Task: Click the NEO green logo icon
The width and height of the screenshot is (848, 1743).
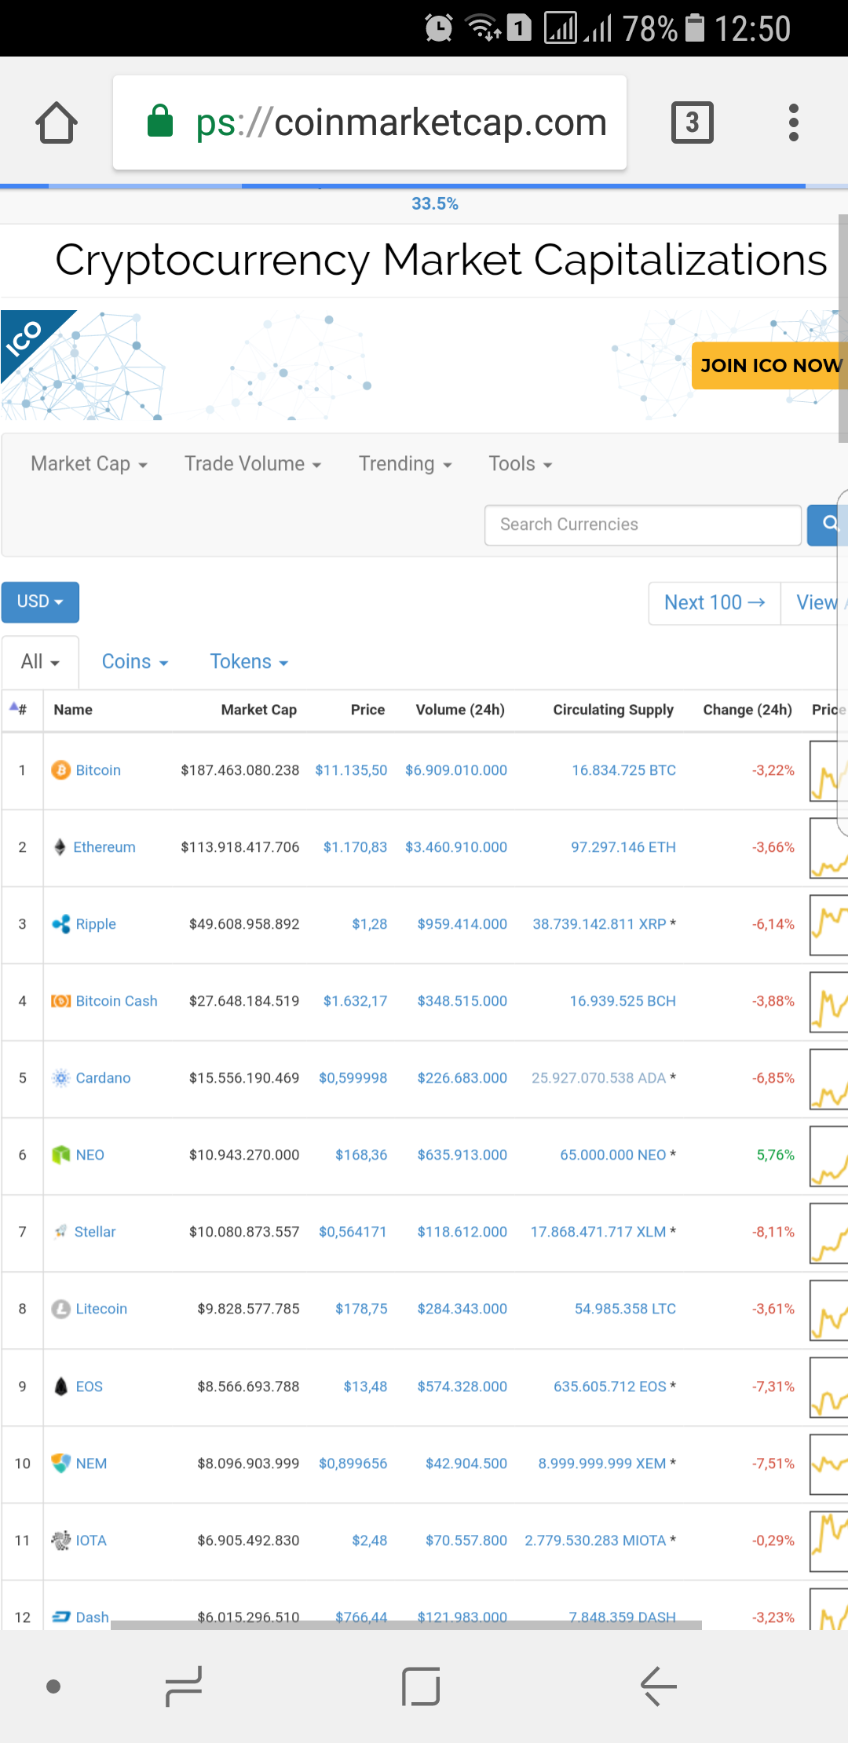Action: [x=60, y=1155]
